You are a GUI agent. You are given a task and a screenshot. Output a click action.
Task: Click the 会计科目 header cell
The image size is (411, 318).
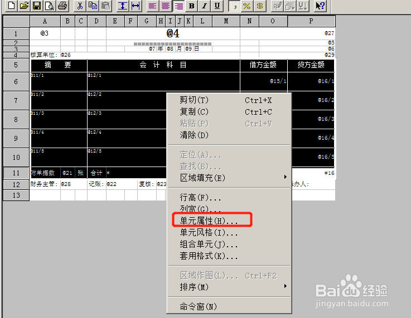163,65
